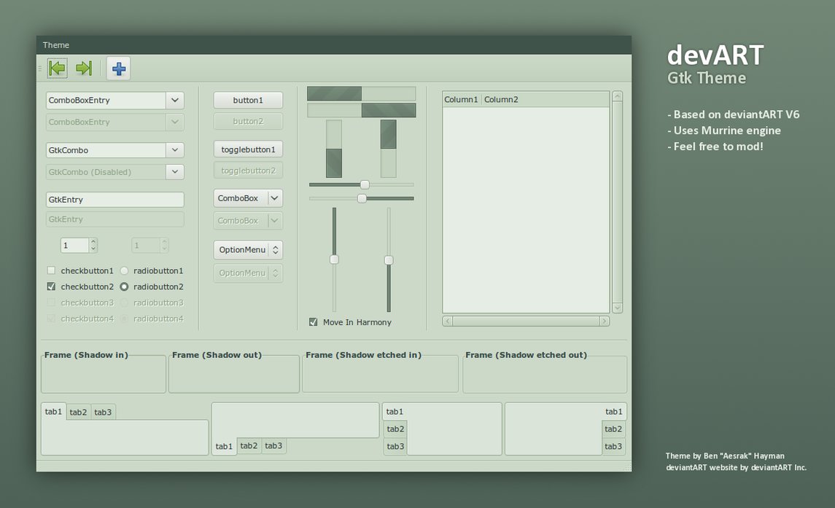Screen dimensions: 835x508
Task: Uncheck checkbutton2
Action: tap(51, 286)
